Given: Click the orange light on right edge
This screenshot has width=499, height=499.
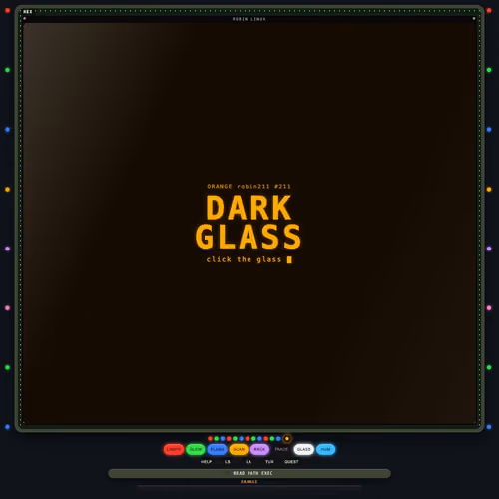Looking at the screenshot, I should (489, 190).
